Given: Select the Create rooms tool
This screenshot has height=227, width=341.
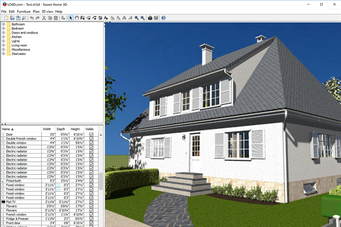Looking at the screenshot, I should [x=89, y=18].
